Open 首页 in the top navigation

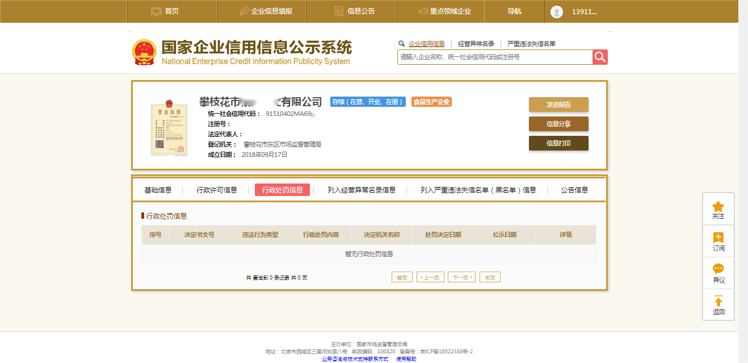click(165, 11)
